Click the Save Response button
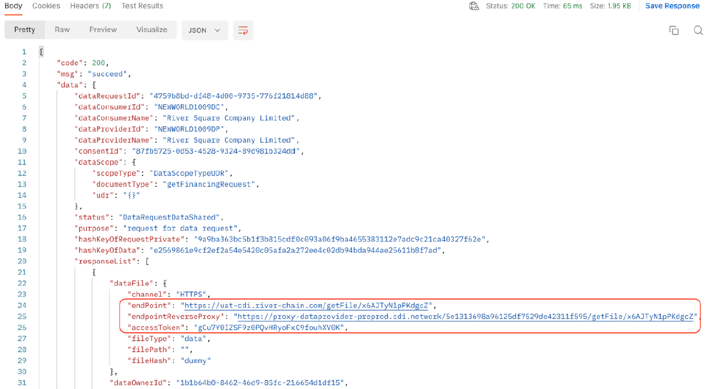Viewport: 709px width, 389px height. click(x=672, y=6)
